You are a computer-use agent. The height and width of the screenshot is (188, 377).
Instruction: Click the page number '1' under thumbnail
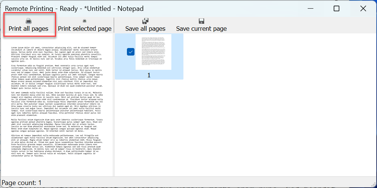tap(149, 75)
